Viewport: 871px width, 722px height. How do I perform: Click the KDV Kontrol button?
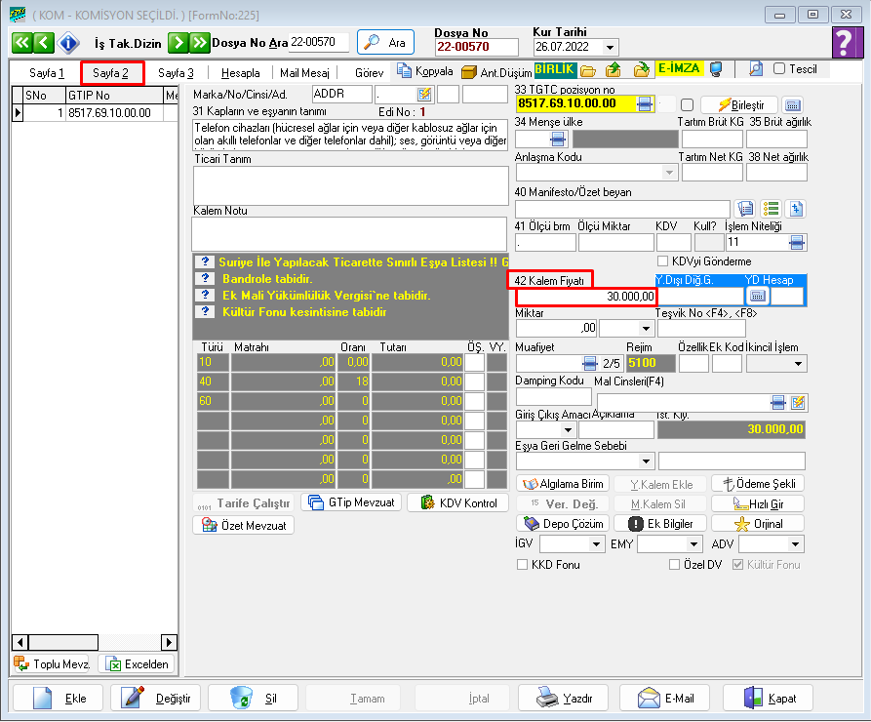457,502
